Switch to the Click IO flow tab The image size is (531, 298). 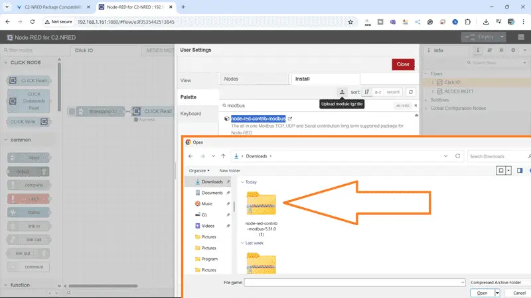(x=106, y=50)
